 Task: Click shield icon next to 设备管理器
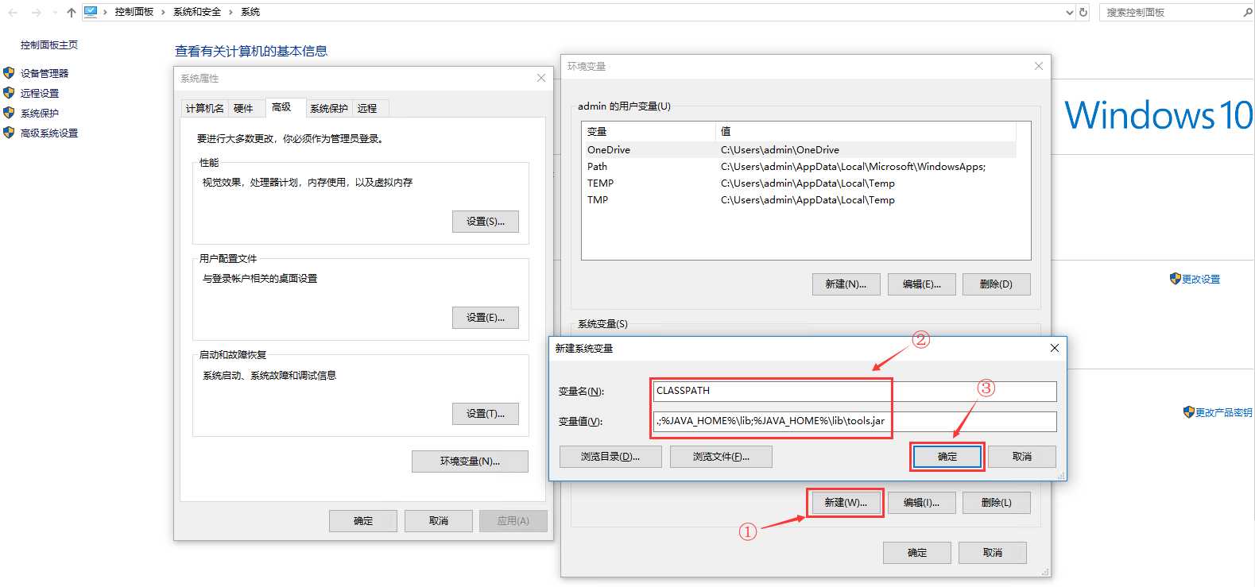10,73
